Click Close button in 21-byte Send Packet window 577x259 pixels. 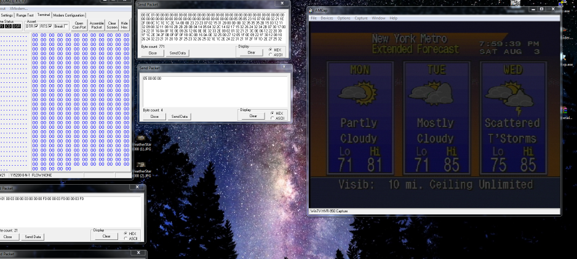pos(7,237)
